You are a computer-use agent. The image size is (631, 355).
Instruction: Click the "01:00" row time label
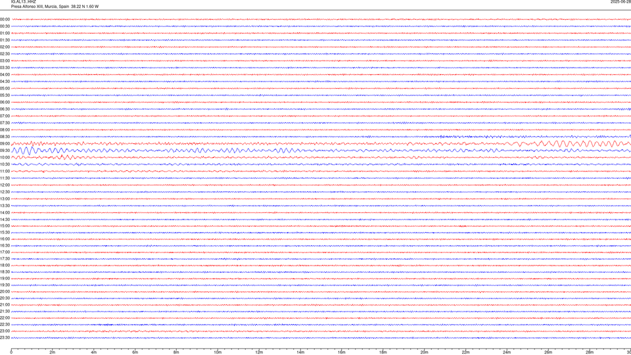pos(5,34)
